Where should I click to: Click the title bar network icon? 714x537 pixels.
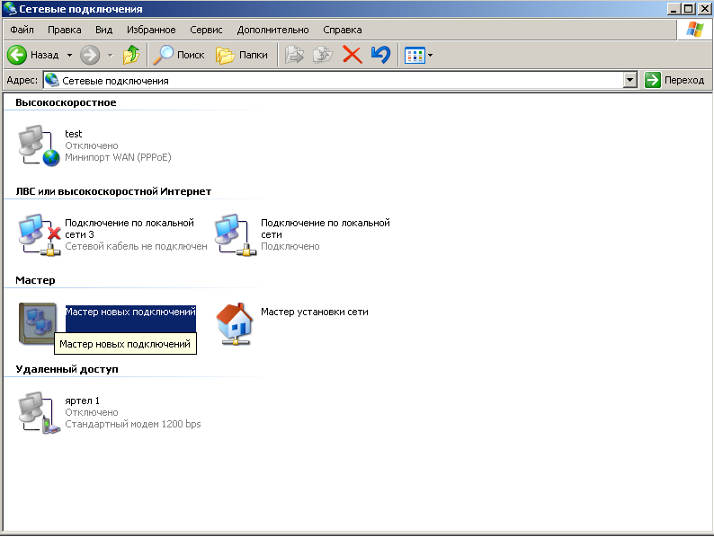tap(10, 9)
